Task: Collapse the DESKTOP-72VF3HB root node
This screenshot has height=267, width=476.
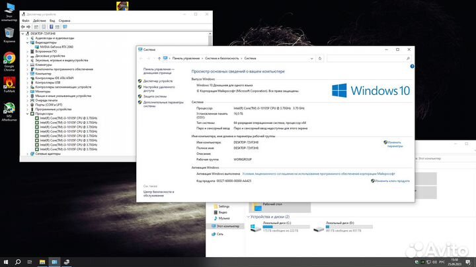Action: pos(23,34)
